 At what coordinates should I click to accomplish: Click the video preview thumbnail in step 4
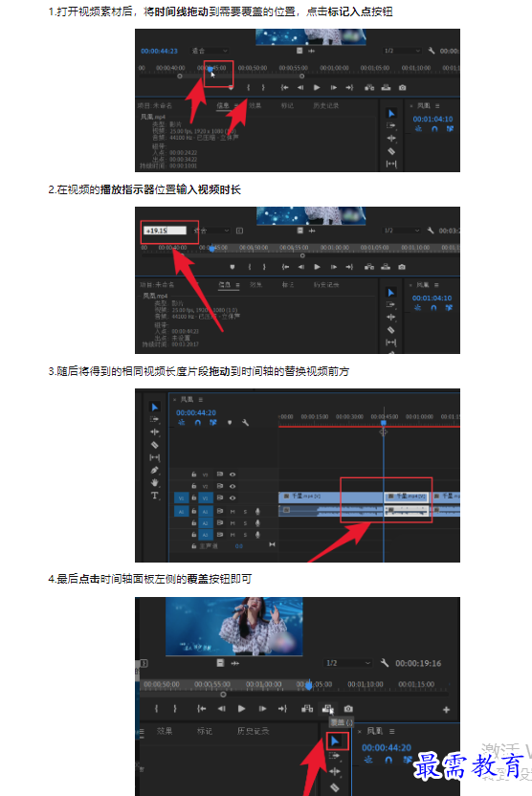point(234,627)
